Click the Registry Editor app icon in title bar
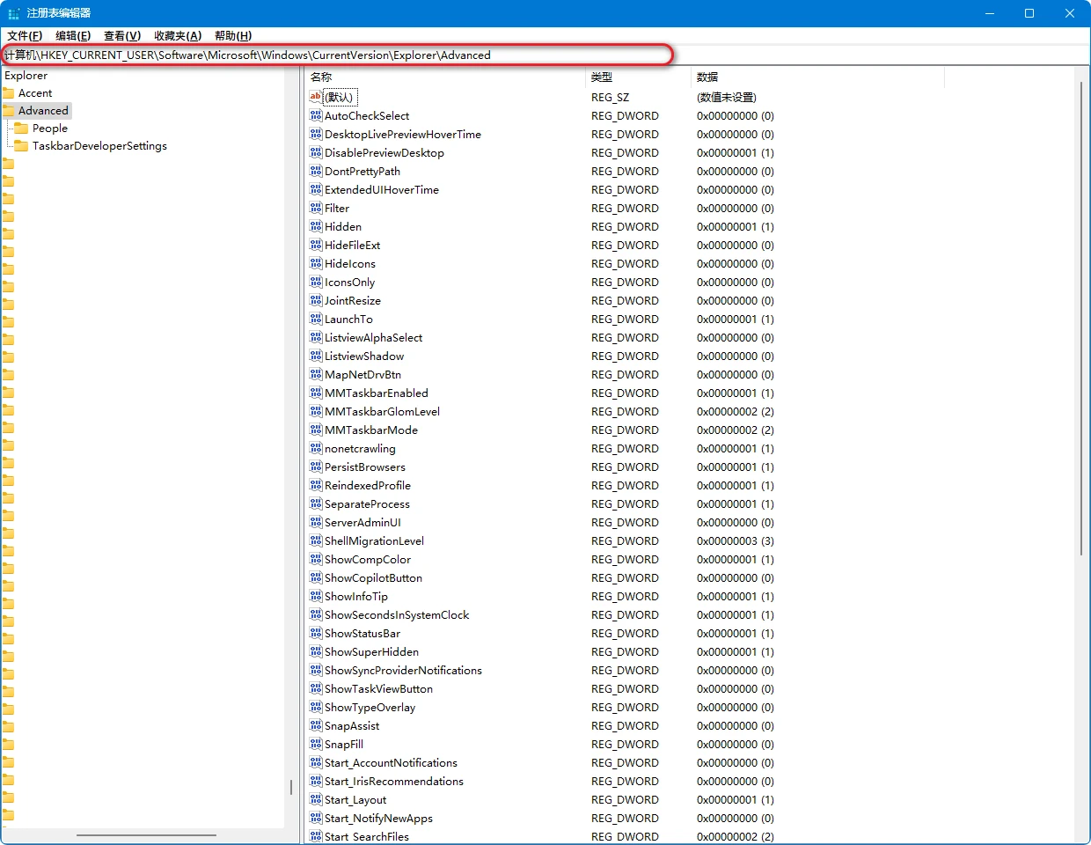The image size is (1091, 845). pos(13,13)
